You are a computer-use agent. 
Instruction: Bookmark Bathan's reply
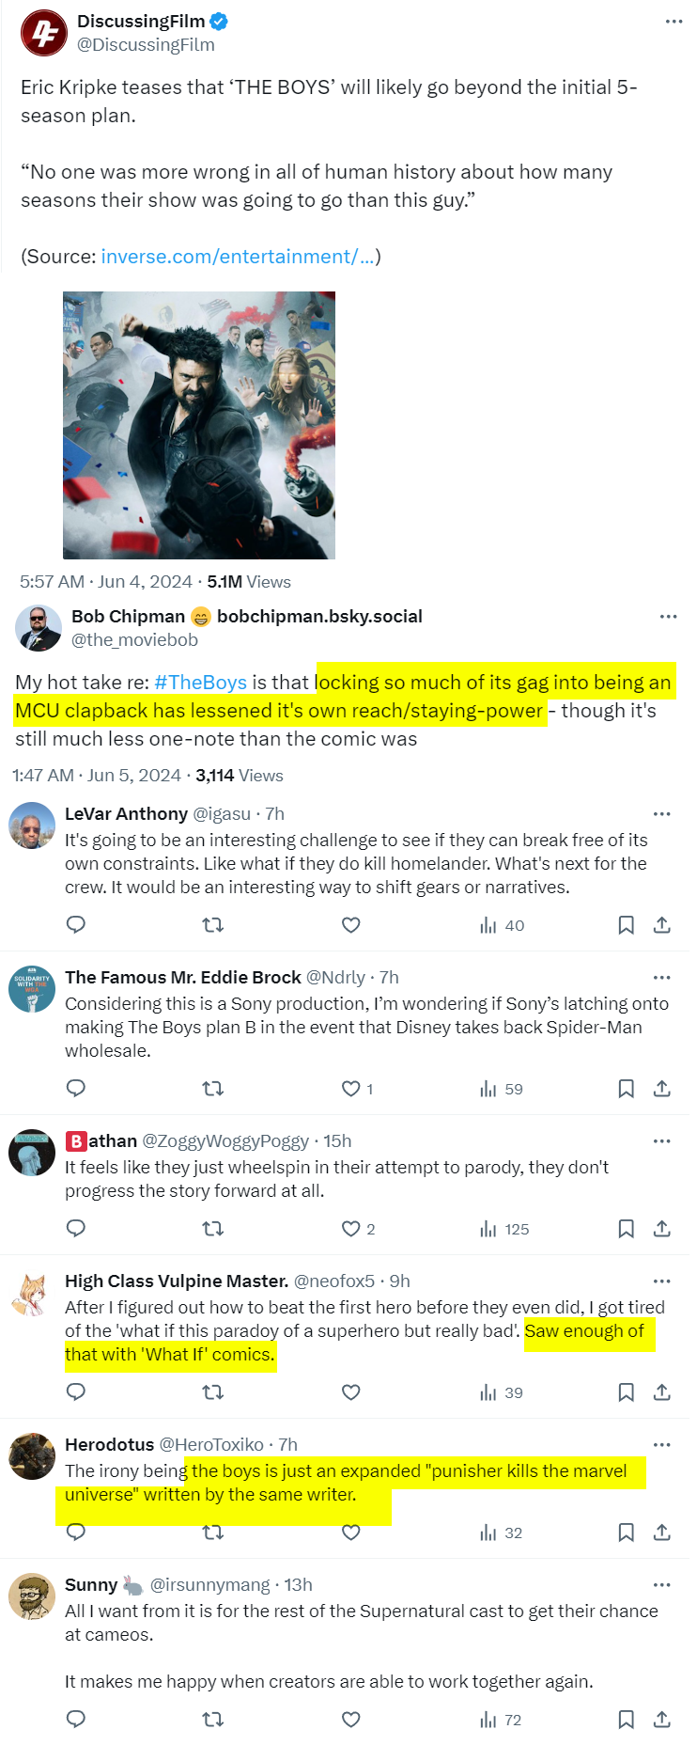pyautogui.click(x=626, y=1229)
